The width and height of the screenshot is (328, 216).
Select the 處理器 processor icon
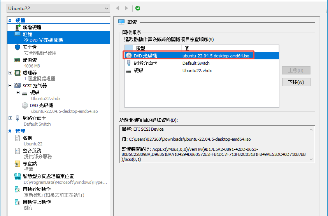coord(18,73)
